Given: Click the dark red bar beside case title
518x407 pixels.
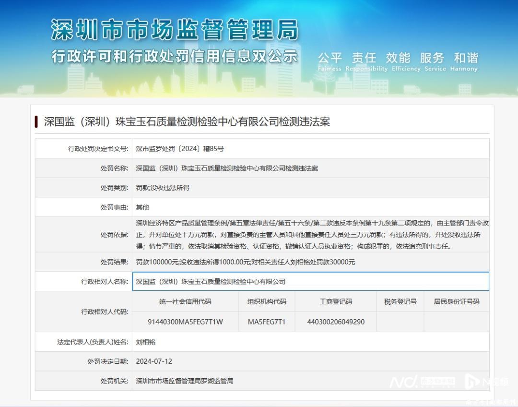Looking at the screenshot, I should tap(36, 121).
